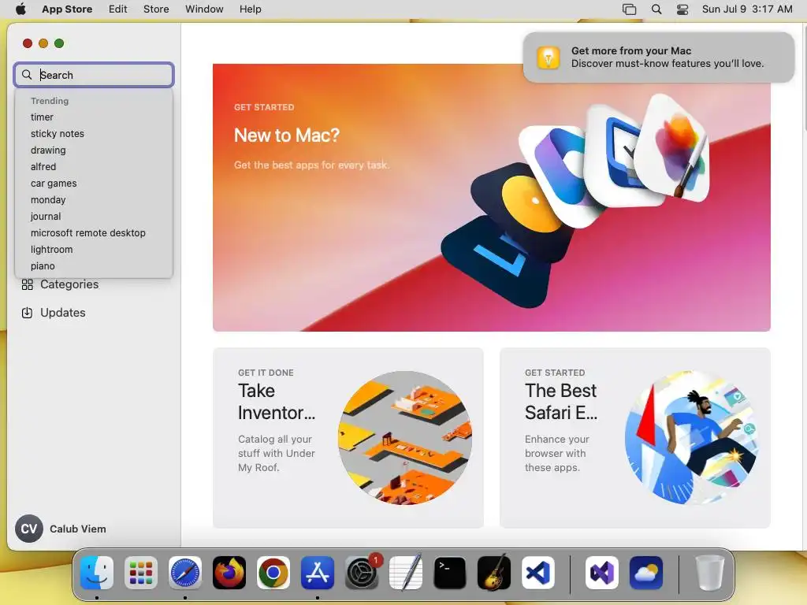Open the Store menu
The height and width of the screenshot is (605, 807).
pyautogui.click(x=156, y=9)
